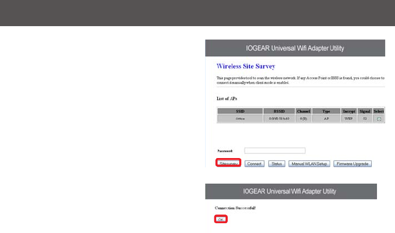Click the Connect button
Image resolution: width=395 pixels, height=233 pixels.
[254, 164]
